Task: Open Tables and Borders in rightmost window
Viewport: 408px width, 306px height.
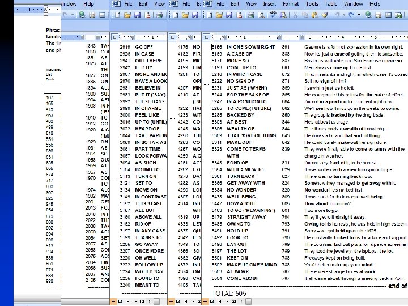Action: coord(379,15)
